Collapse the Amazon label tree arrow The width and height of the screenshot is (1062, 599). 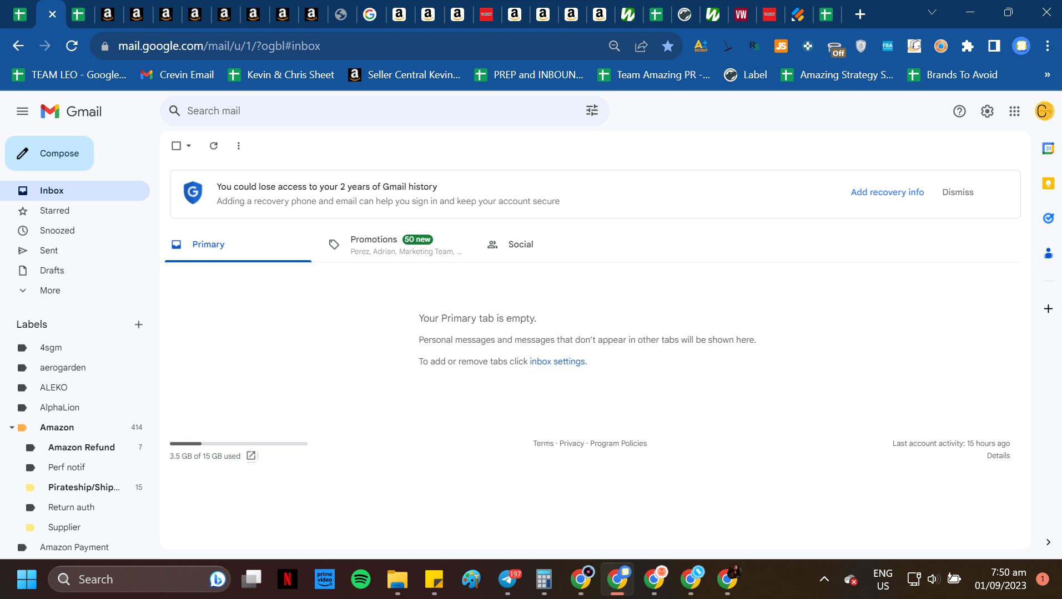click(x=12, y=428)
